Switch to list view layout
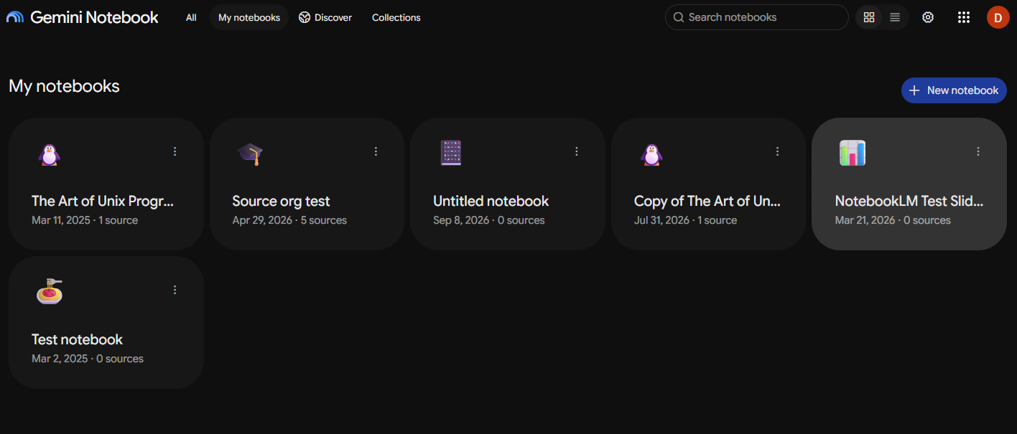This screenshot has width=1017, height=434. pos(895,17)
